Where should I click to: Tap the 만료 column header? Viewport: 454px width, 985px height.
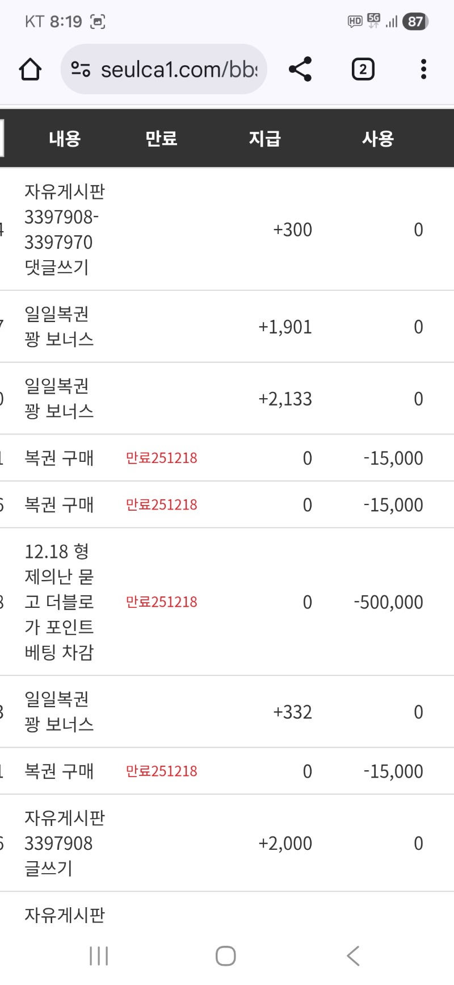(161, 139)
